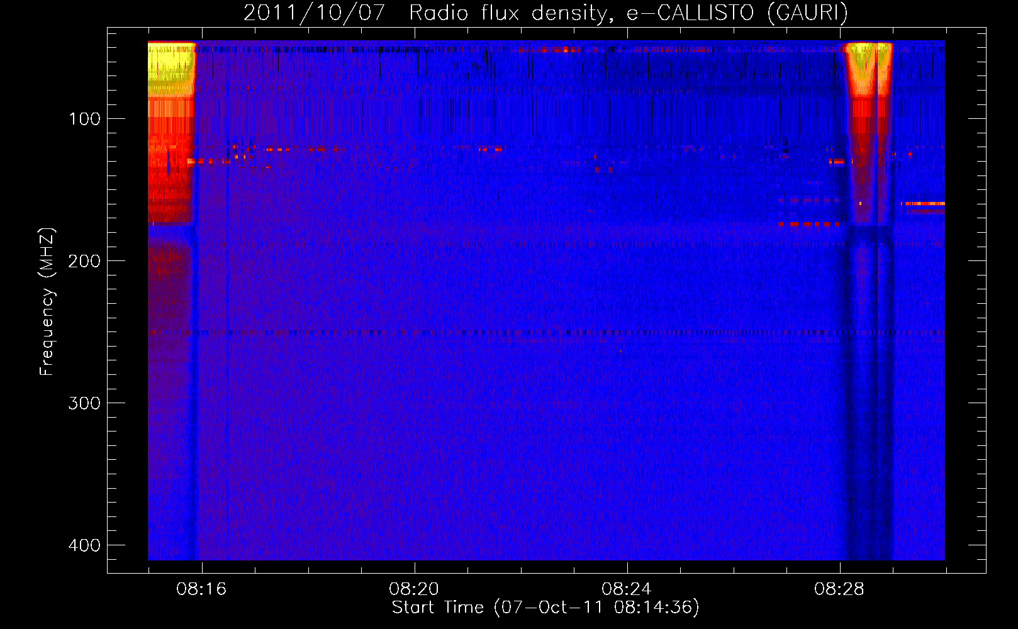Click the '200' frequency tick label

[x=84, y=261]
